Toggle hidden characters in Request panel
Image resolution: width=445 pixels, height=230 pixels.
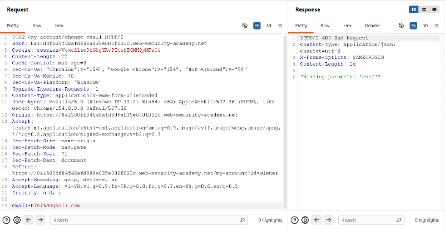tap(245, 26)
